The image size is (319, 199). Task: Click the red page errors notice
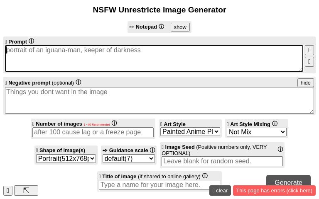tap(274, 191)
